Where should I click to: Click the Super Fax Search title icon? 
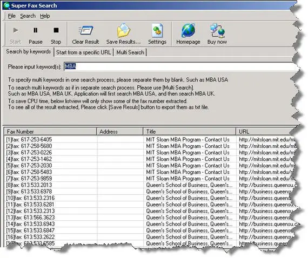point(6,5)
